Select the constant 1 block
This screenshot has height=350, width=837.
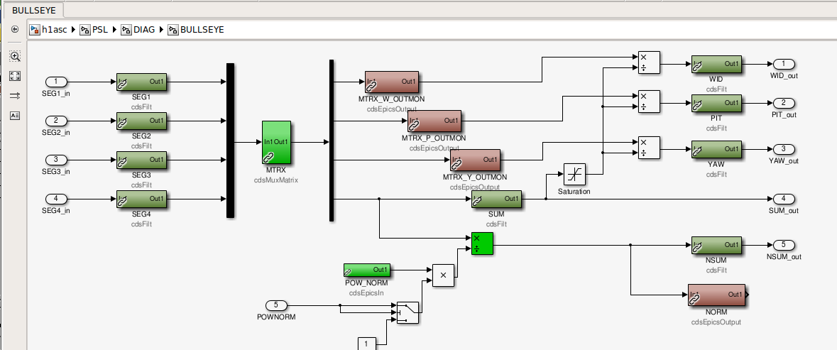tap(367, 344)
